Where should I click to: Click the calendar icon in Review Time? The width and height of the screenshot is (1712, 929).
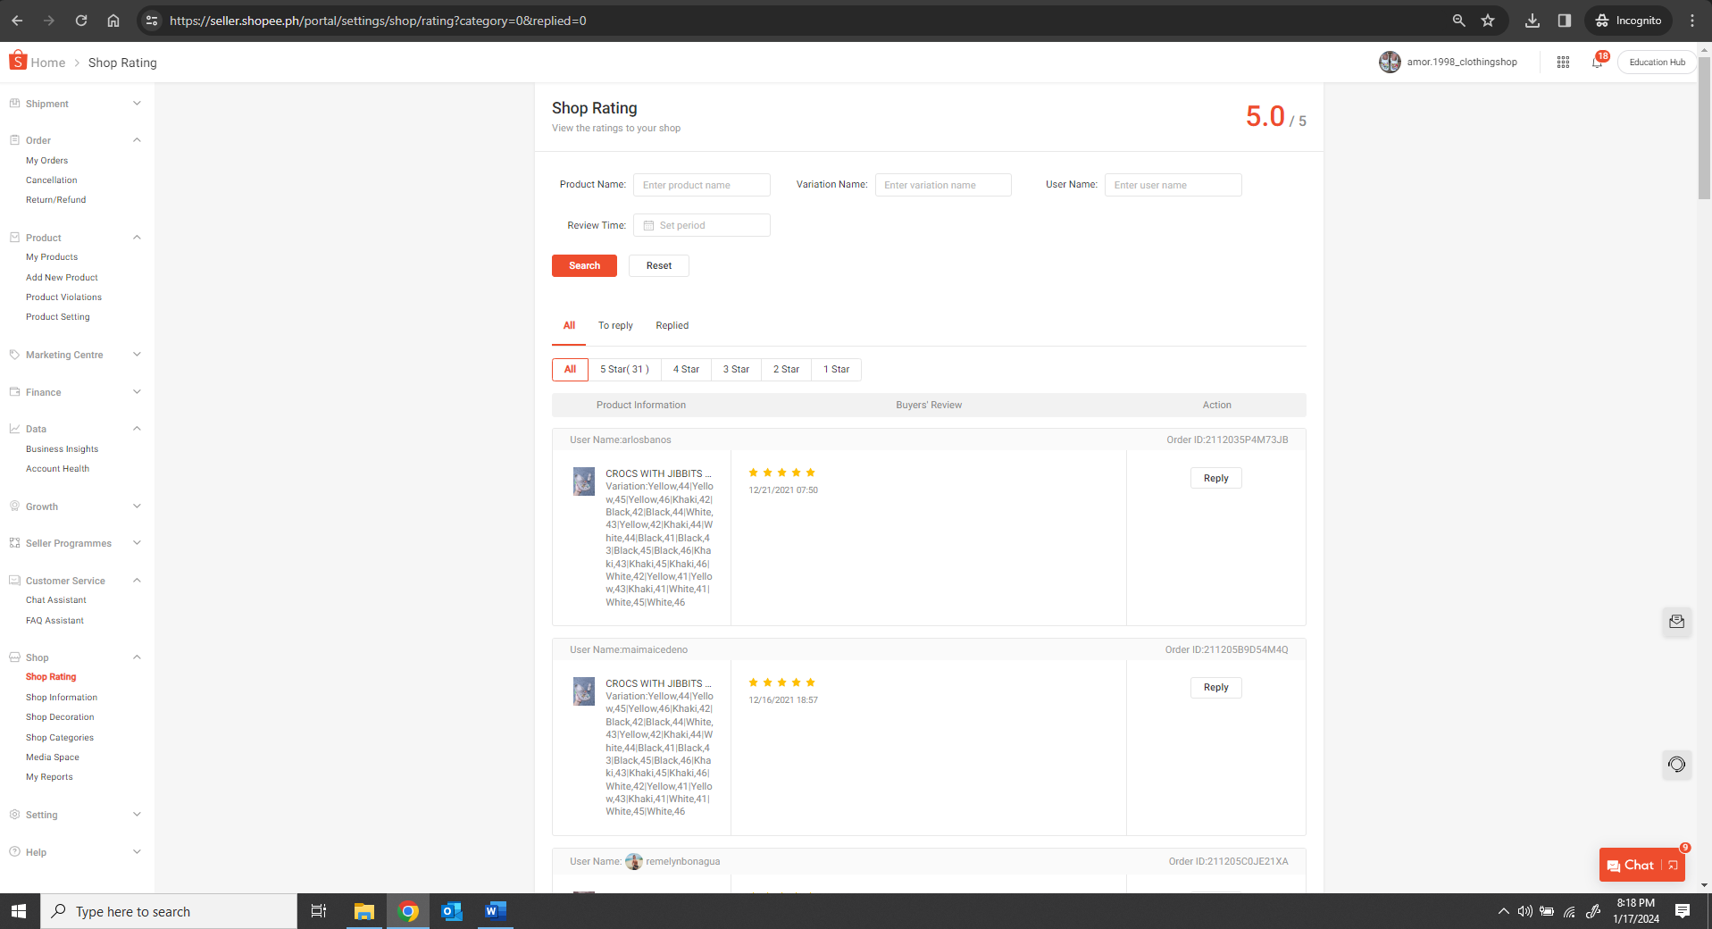tap(649, 225)
